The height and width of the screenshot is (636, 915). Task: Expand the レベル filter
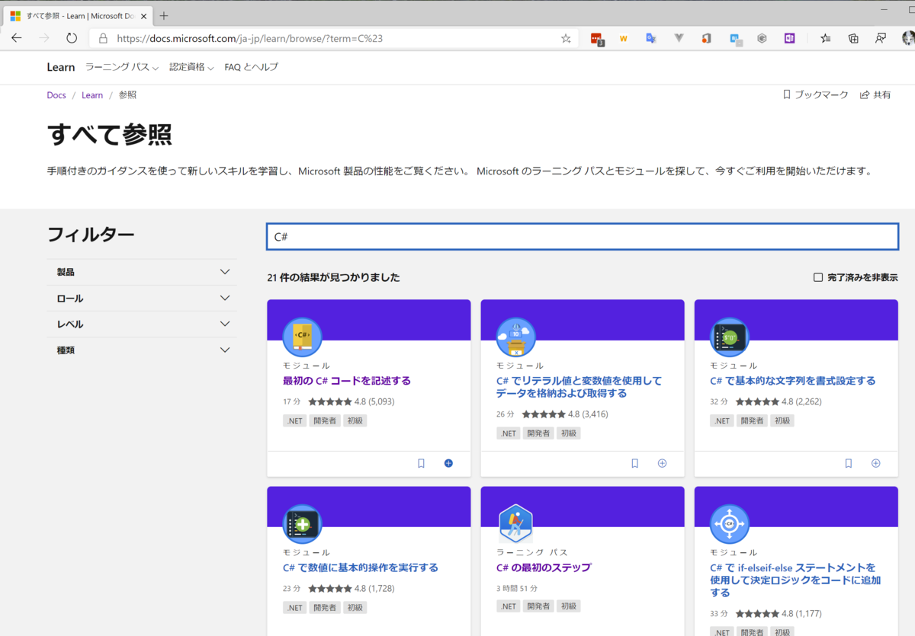point(142,324)
